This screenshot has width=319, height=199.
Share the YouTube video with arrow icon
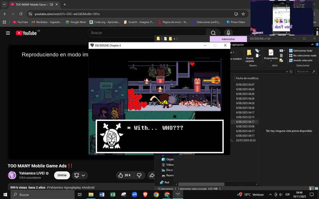[152, 175]
